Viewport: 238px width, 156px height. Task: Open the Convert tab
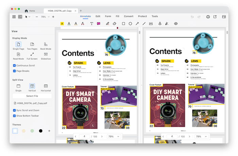(x=129, y=16)
